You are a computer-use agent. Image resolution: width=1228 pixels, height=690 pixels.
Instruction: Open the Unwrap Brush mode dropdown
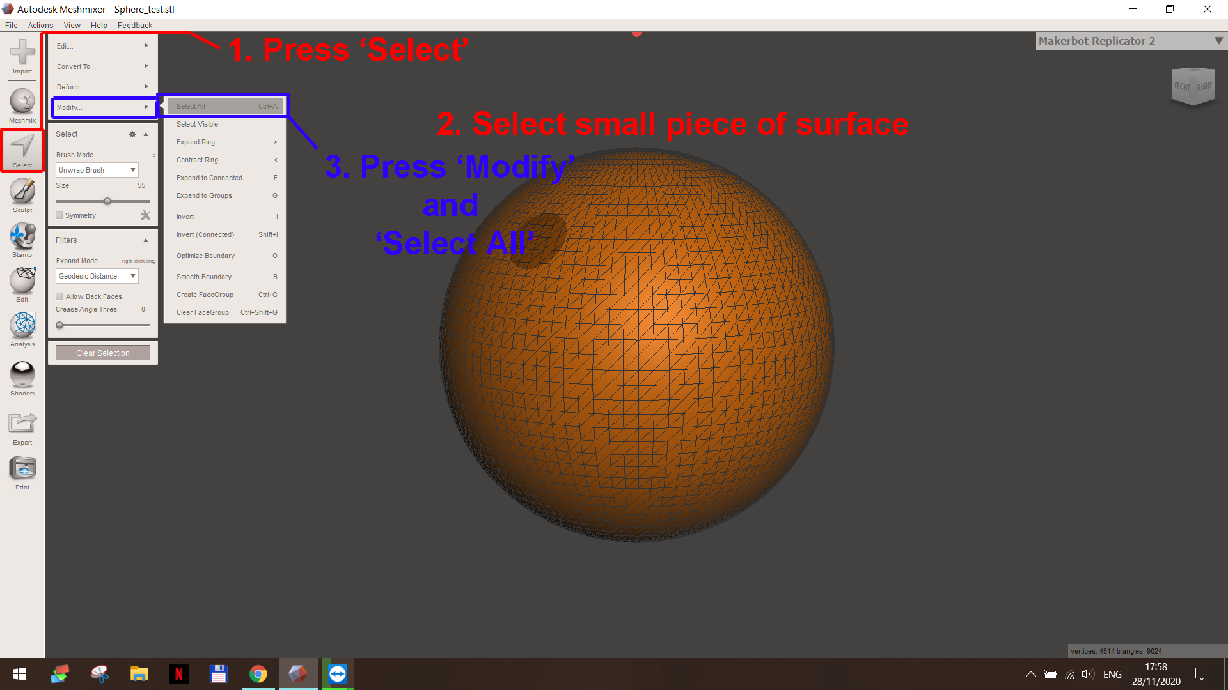[97, 170]
